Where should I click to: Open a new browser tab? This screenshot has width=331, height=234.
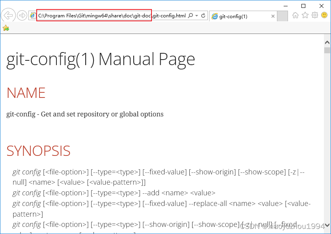[283, 17]
